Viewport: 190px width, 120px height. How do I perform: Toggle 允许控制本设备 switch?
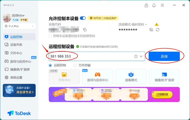[83, 18]
